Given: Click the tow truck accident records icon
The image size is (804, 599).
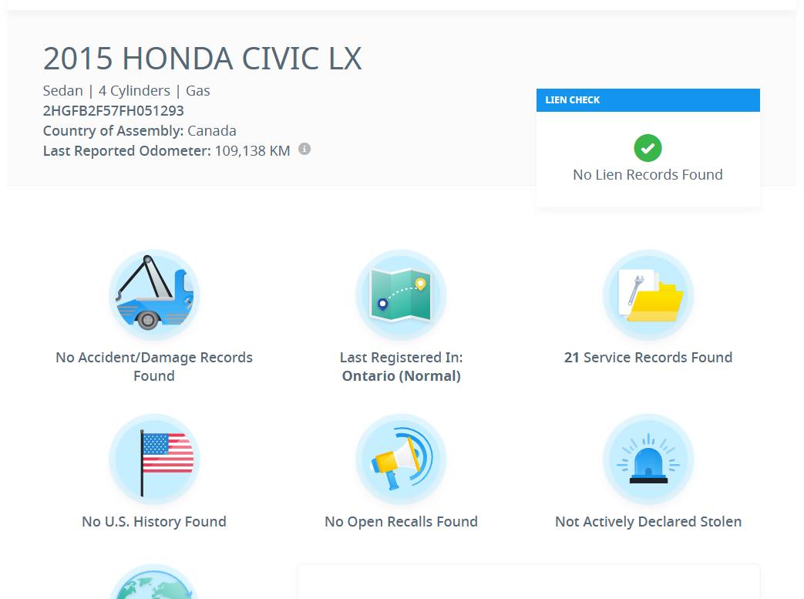Looking at the screenshot, I should (x=154, y=295).
